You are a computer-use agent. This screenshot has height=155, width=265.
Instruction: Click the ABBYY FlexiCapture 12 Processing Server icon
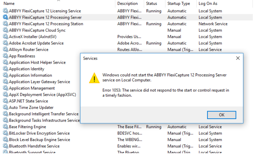[6, 17]
